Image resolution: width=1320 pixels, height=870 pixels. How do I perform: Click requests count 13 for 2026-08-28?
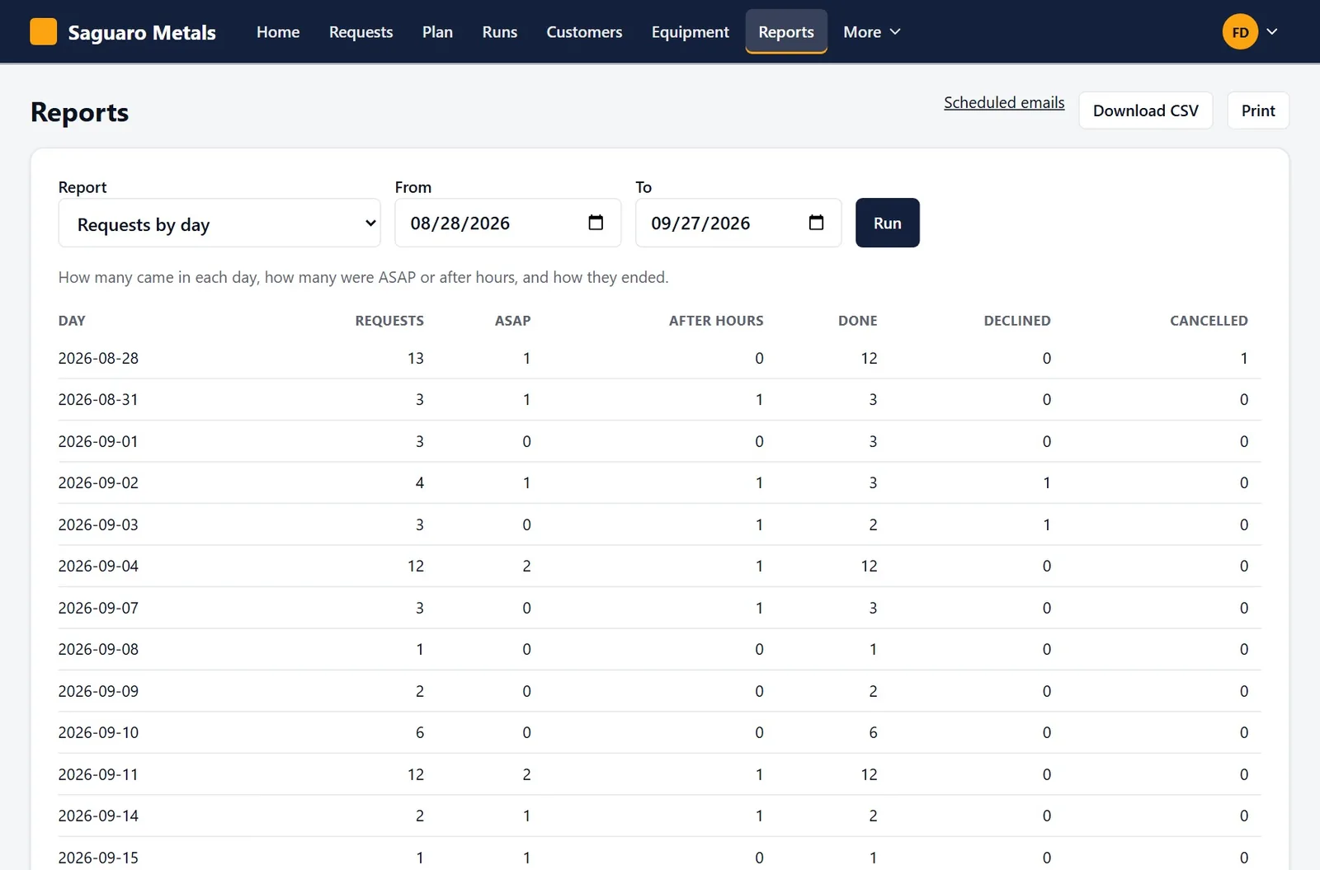(415, 359)
